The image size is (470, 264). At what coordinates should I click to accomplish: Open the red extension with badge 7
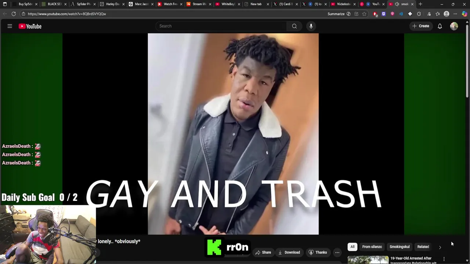click(x=375, y=14)
